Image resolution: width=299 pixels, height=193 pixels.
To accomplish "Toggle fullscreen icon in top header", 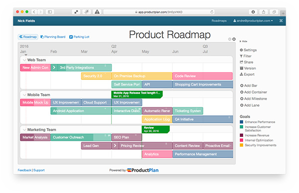I will coord(281,21).
